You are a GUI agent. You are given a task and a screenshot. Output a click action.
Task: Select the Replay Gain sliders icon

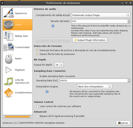pyautogui.click(x=9, y=36)
